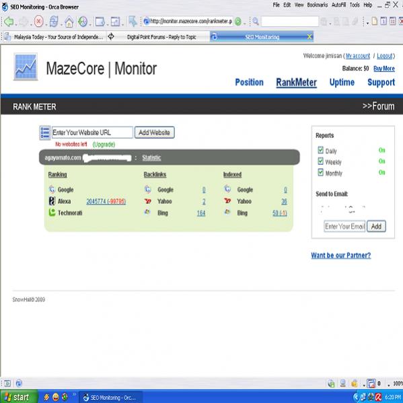
Task: Uncheck the Monthly report checkbox
Action: pyautogui.click(x=320, y=172)
